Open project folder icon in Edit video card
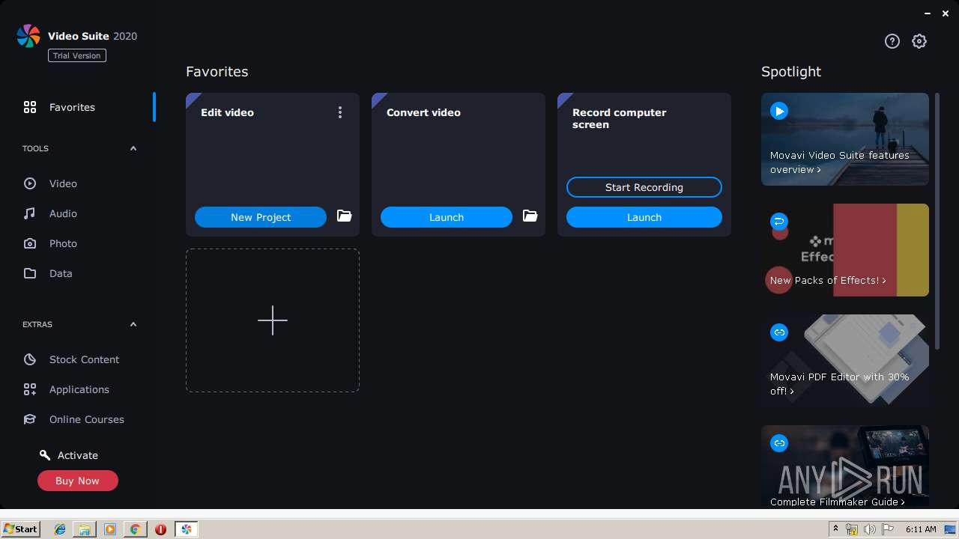This screenshot has width=959, height=539. tap(344, 216)
